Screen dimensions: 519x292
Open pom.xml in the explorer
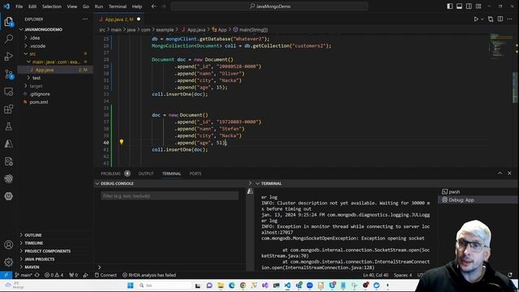[x=39, y=102]
